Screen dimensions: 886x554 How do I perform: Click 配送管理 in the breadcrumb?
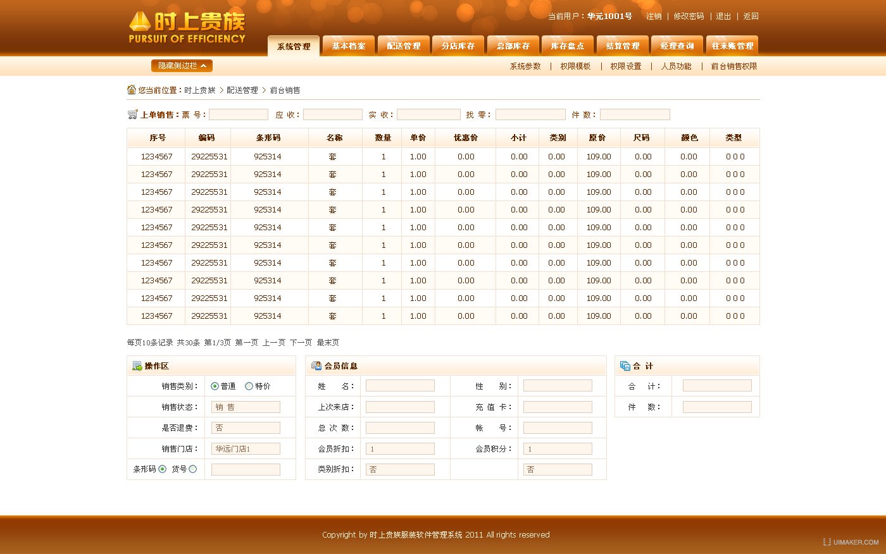242,90
